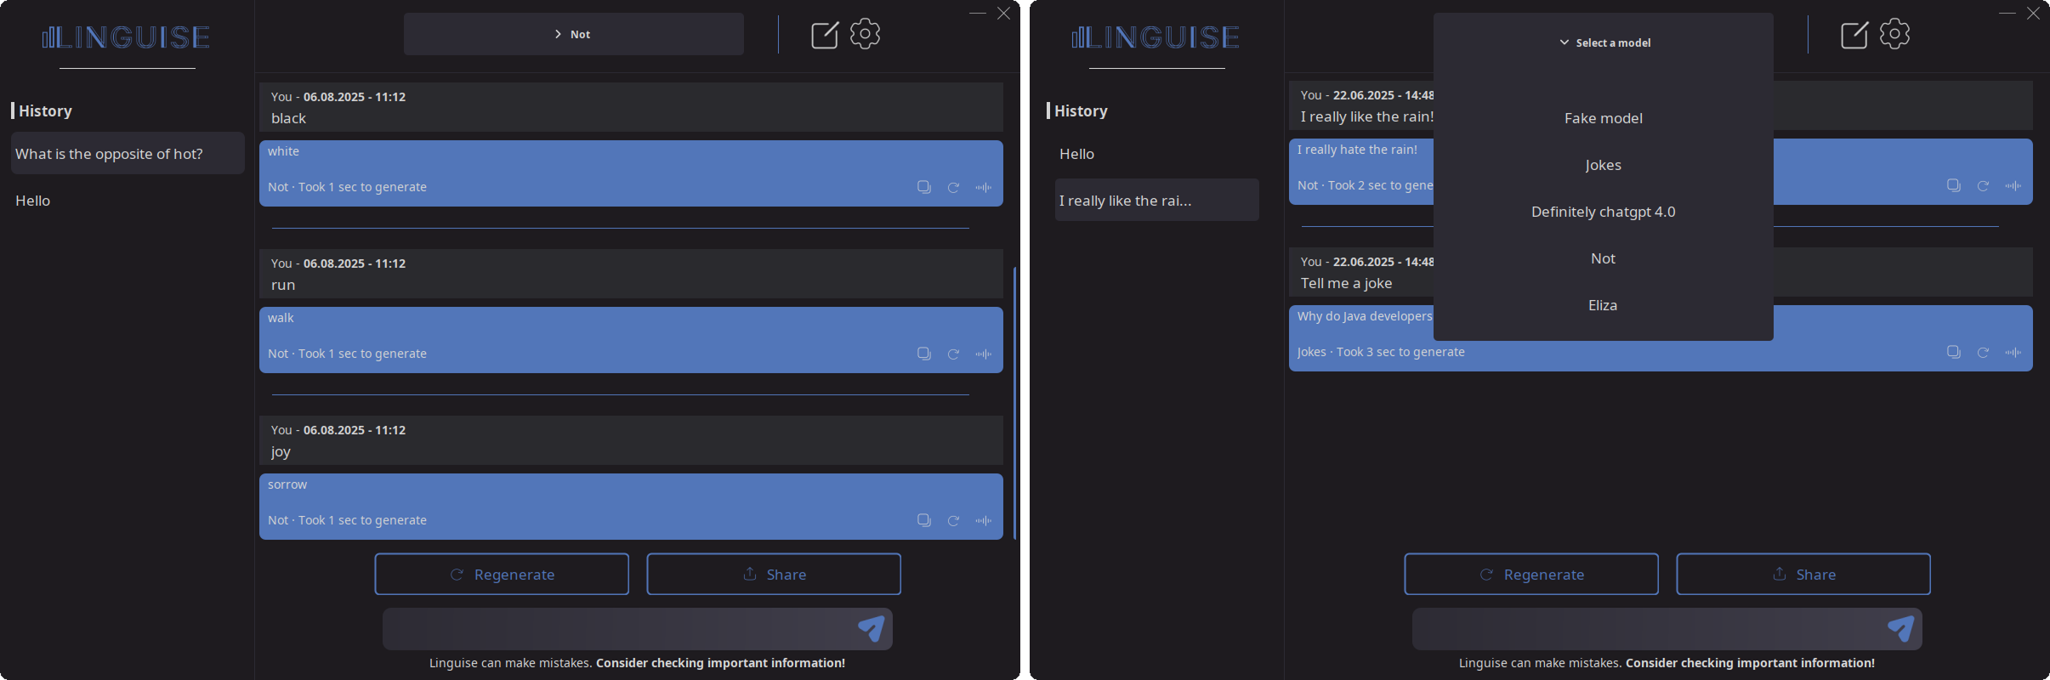Choose 'Fake model' from model list

pos(1604,118)
